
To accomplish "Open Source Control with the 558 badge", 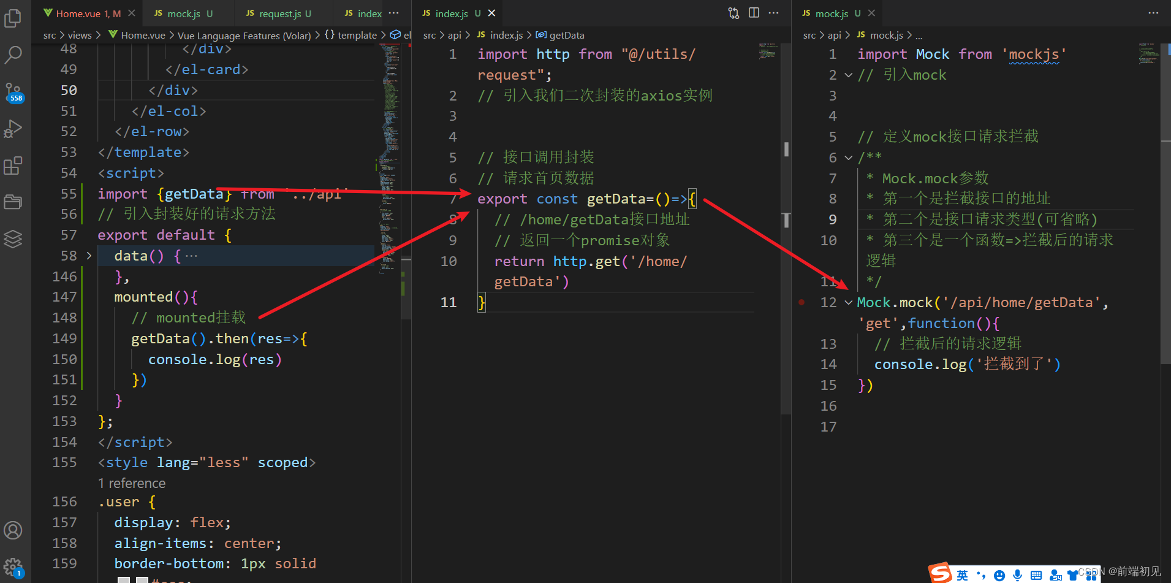I will [13, 93].
